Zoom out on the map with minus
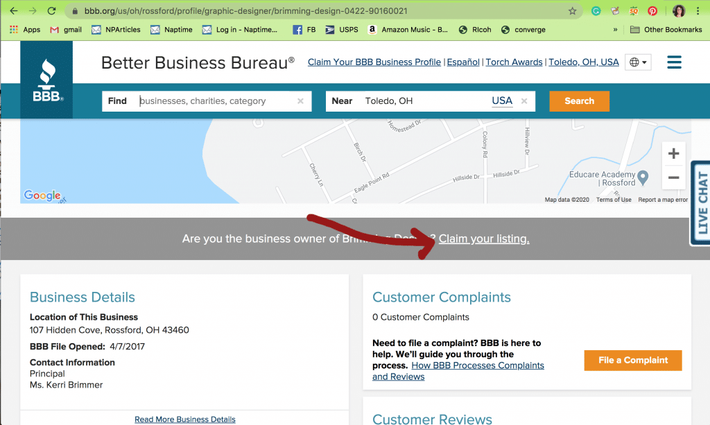 point(673,177)
